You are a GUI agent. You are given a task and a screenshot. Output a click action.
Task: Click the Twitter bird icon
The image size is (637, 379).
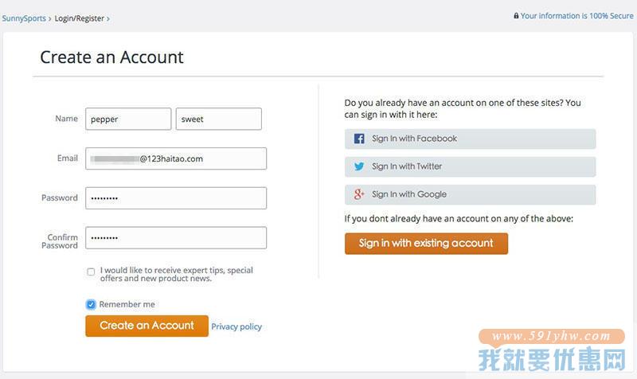pyautogui.click(x=359, y=166)
